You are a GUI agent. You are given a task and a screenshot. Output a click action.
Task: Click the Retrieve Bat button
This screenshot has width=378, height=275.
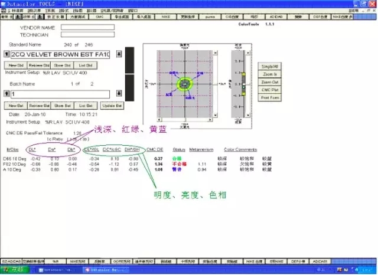coord(39,105)
